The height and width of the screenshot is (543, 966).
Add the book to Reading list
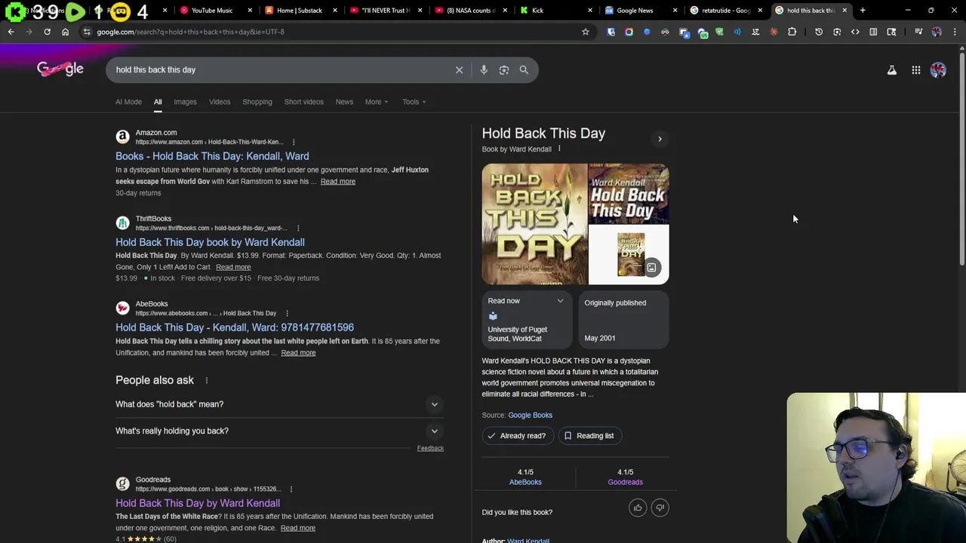[x=589, y=435]
